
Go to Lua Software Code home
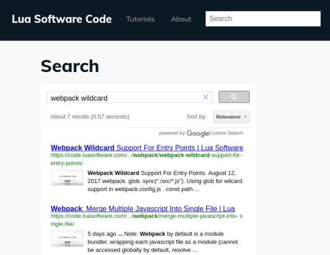click(62, 19)
